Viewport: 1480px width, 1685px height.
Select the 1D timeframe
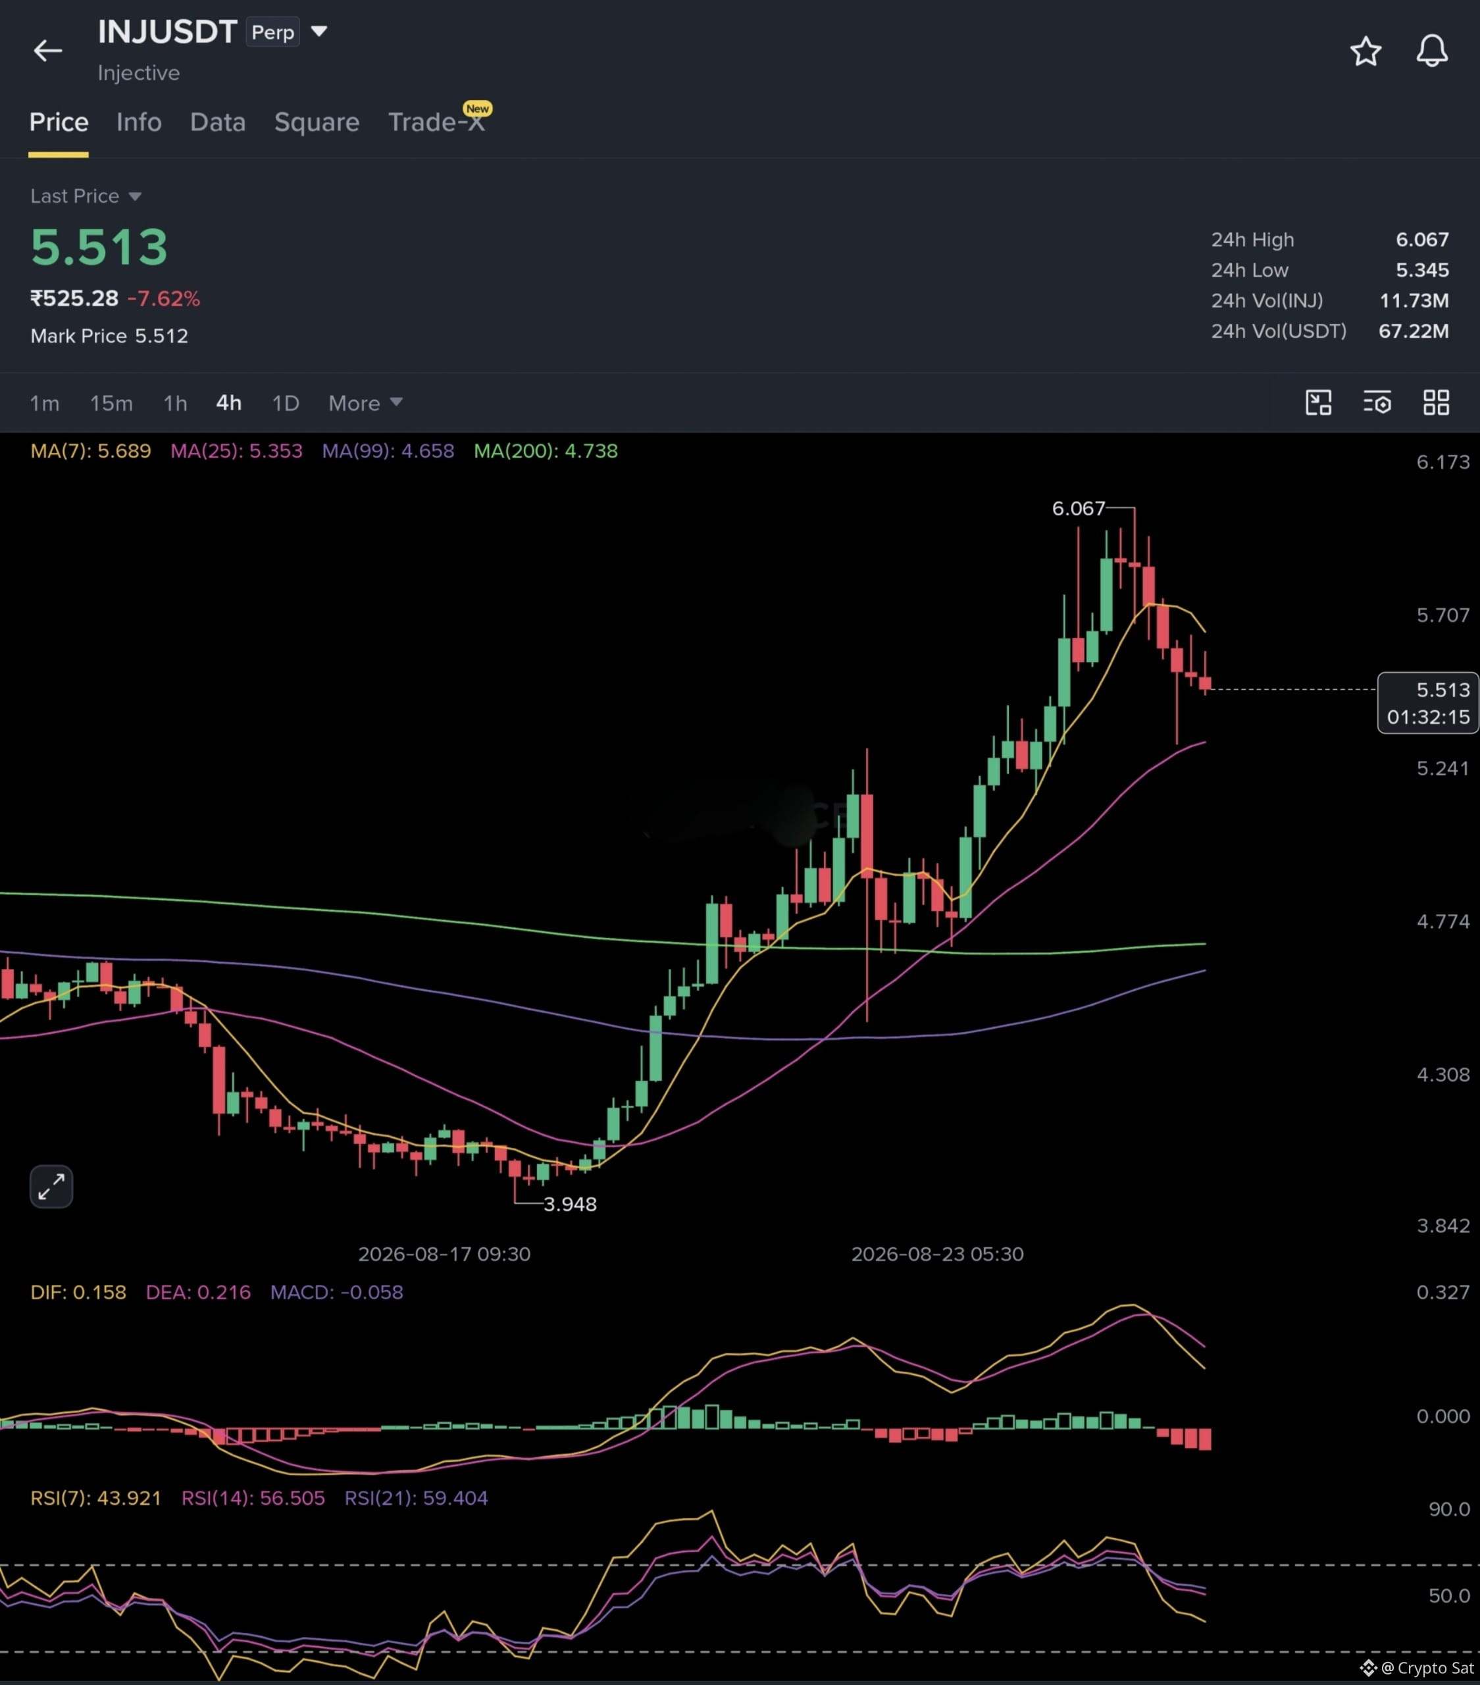[285, 403]
